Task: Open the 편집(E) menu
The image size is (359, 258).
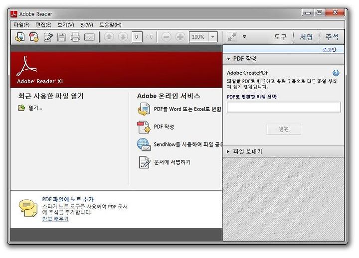Action: (43, 25)
